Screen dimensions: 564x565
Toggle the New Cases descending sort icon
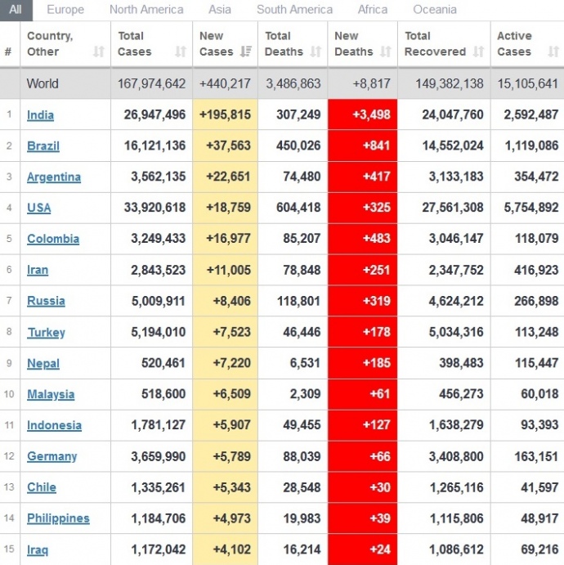tap(246, 52)
